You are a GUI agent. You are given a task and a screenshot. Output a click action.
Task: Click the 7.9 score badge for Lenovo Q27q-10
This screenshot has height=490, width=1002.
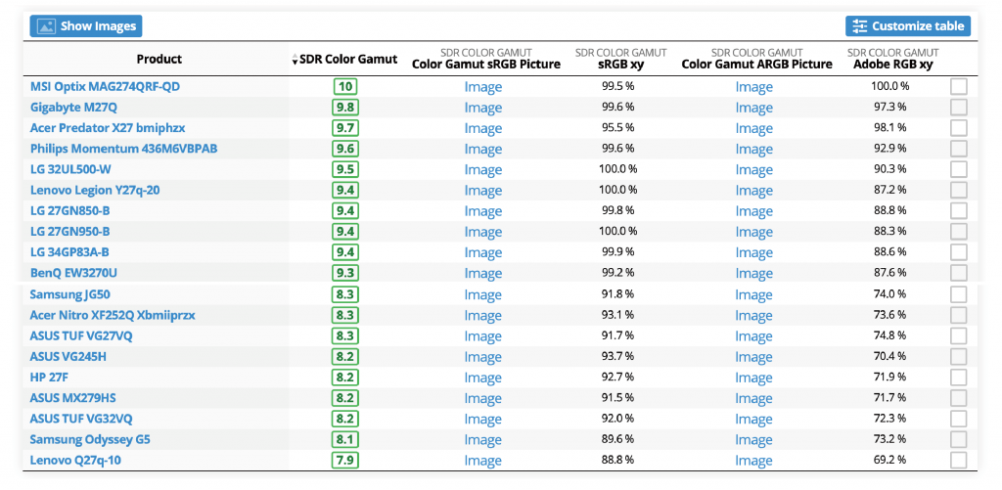[x=344, y=460]
